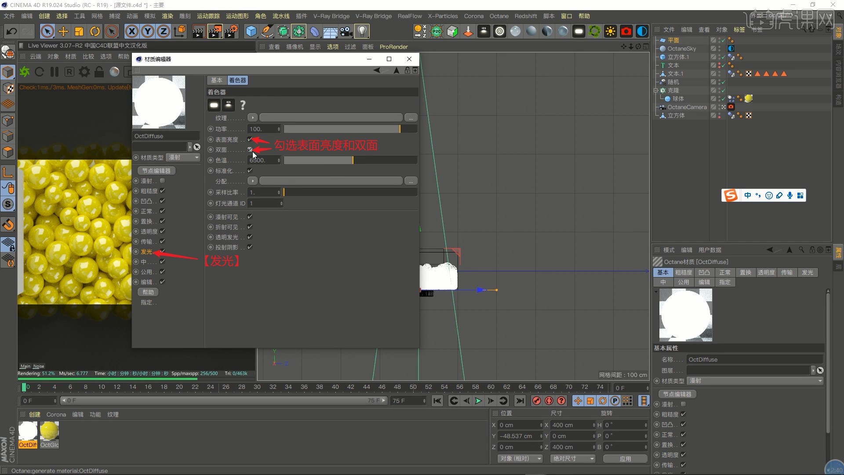Select the Move tool icon
The image size is (844, 475).
(x=63, y=31)
